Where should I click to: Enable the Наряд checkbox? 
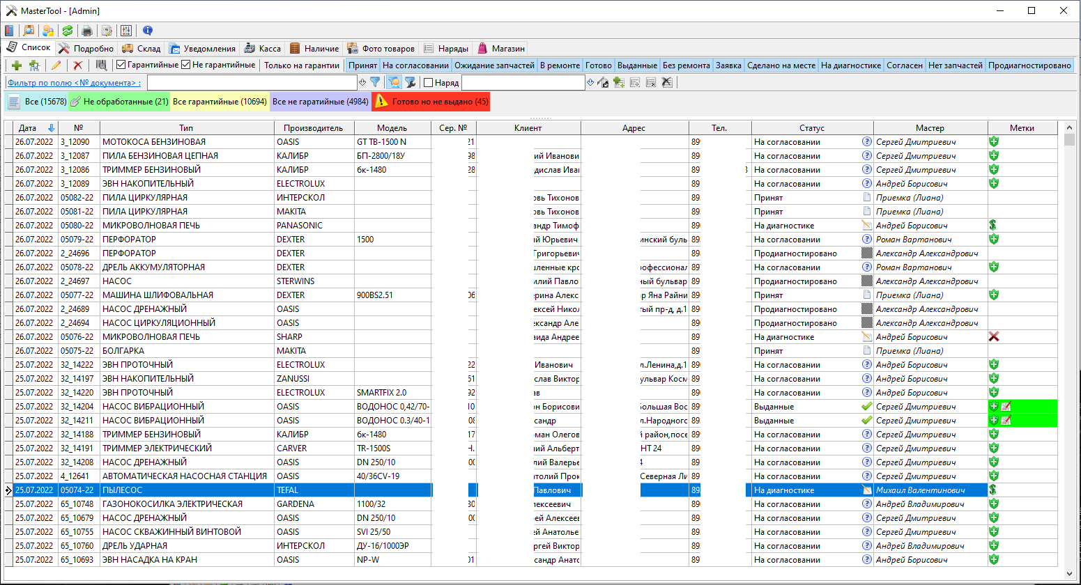429,83
